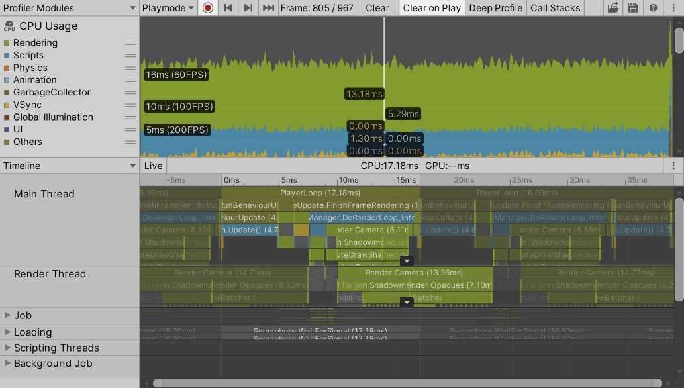The width and height of the screenshot is (684, 388).
Task: Toggle Call Stacks recording
Action: click(x=555, y=8)
